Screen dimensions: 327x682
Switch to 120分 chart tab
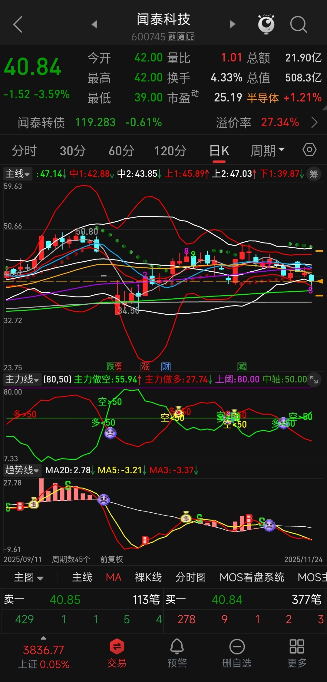tap(170, 151)
